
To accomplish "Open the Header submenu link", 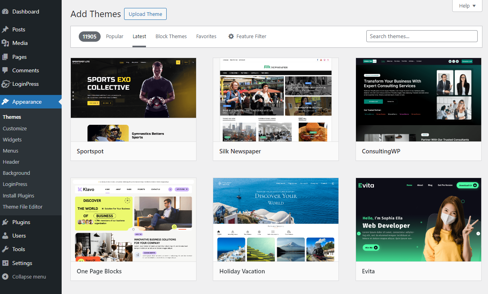I will coord(11,162).
